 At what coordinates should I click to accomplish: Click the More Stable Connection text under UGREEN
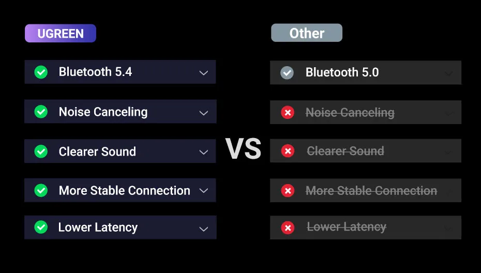pos(124,190)
